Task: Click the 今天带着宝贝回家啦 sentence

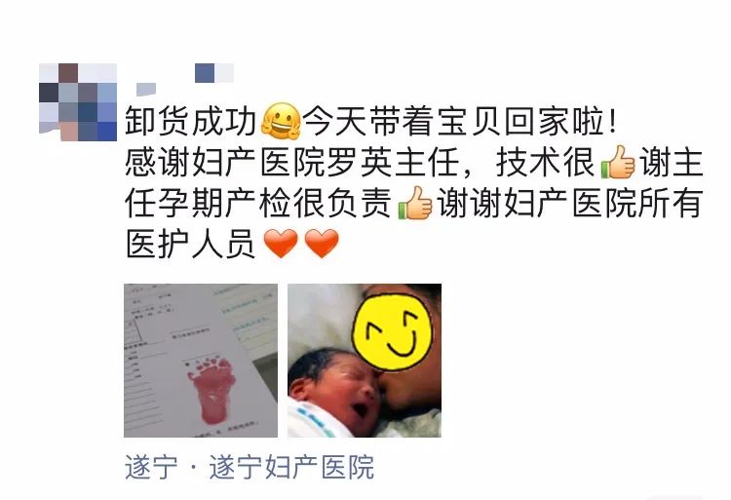Action: [460, 121]
